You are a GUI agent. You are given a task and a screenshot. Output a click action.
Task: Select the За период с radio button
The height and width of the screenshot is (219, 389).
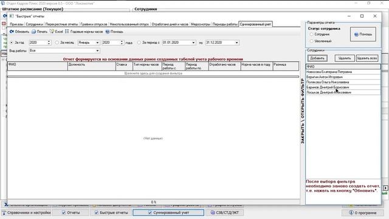(x=139, y=43)
